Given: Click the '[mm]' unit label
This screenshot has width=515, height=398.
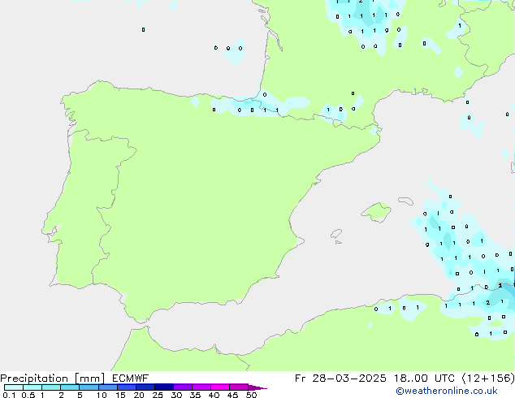Looking at the screenshot, I should (x=89, y=379).
